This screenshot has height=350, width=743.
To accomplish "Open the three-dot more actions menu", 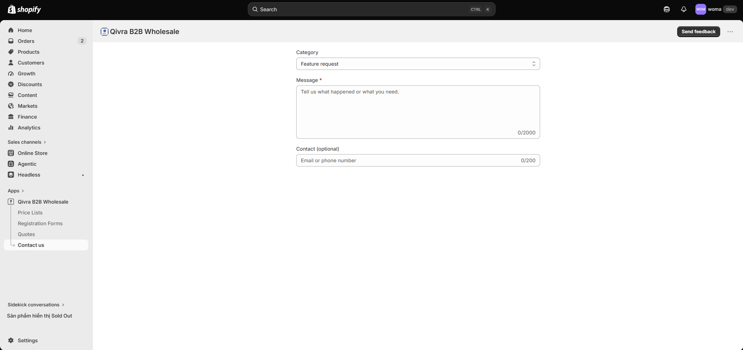I will point(730,32).
